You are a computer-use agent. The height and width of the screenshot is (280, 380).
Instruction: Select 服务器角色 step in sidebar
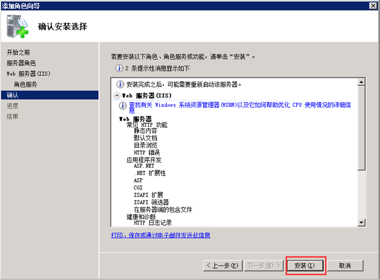21,63
